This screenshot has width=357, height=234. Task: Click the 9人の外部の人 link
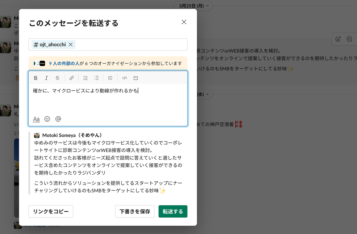[64, 63]
